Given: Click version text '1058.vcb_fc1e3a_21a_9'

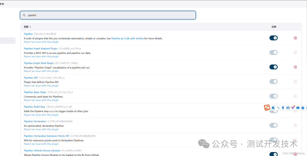Looking at the screenshot, I should point(60,92).
